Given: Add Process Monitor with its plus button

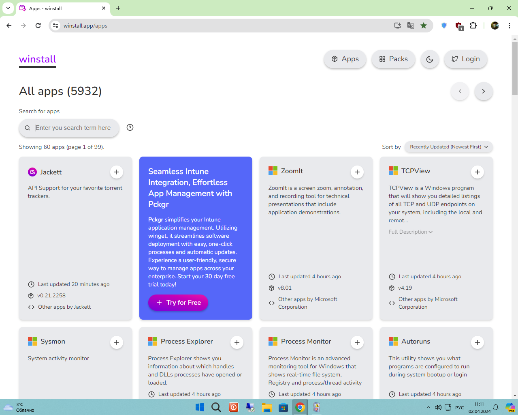Looking at the screenshot, I should point(357,342).
